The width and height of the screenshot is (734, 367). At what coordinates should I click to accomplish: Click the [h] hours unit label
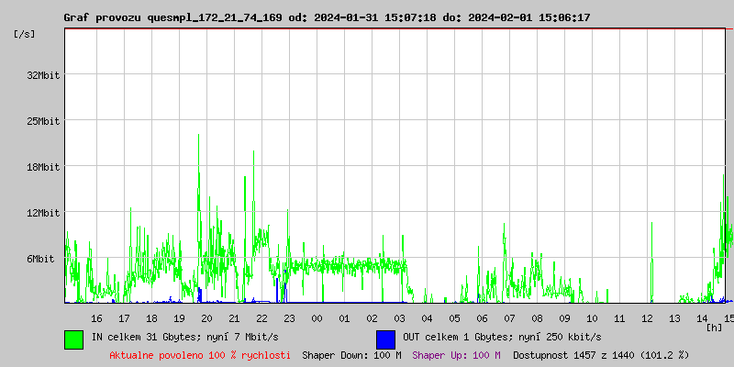point(715,327)
